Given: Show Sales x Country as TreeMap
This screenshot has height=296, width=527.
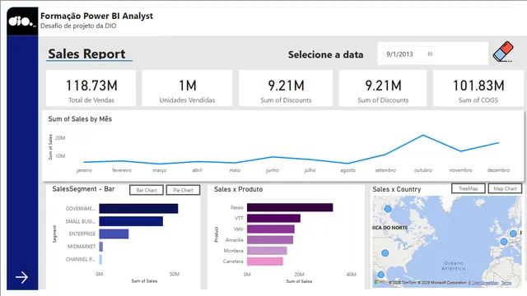Looking at the screenshot, I should 469,188.
